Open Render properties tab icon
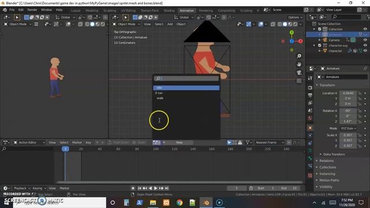This screenshot has width=370, height=208. [x=310, y=88]
